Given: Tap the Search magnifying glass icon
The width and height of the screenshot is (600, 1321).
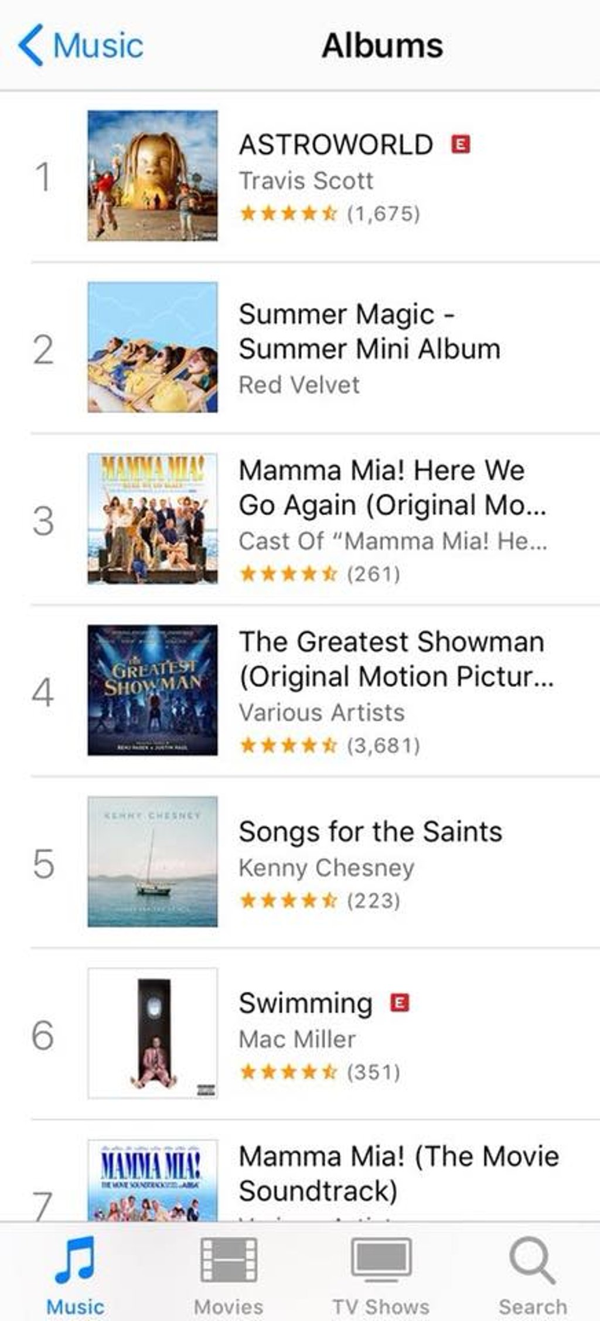Looking at the screenshot, I should (x=532, y=1259).
